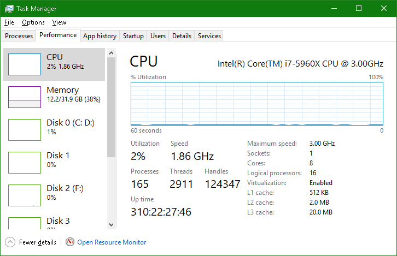Image resolution: width=397 pixels, height=256 pixels.
Task: Select the Disk 2 (F:) graph thumbnail
Action: click(25, 195)
